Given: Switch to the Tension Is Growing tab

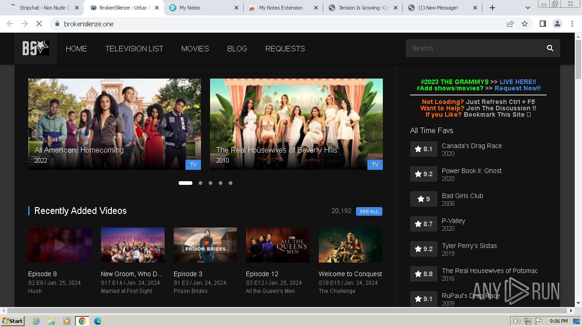Looking at the screenshot, I should tap(362, 8).
